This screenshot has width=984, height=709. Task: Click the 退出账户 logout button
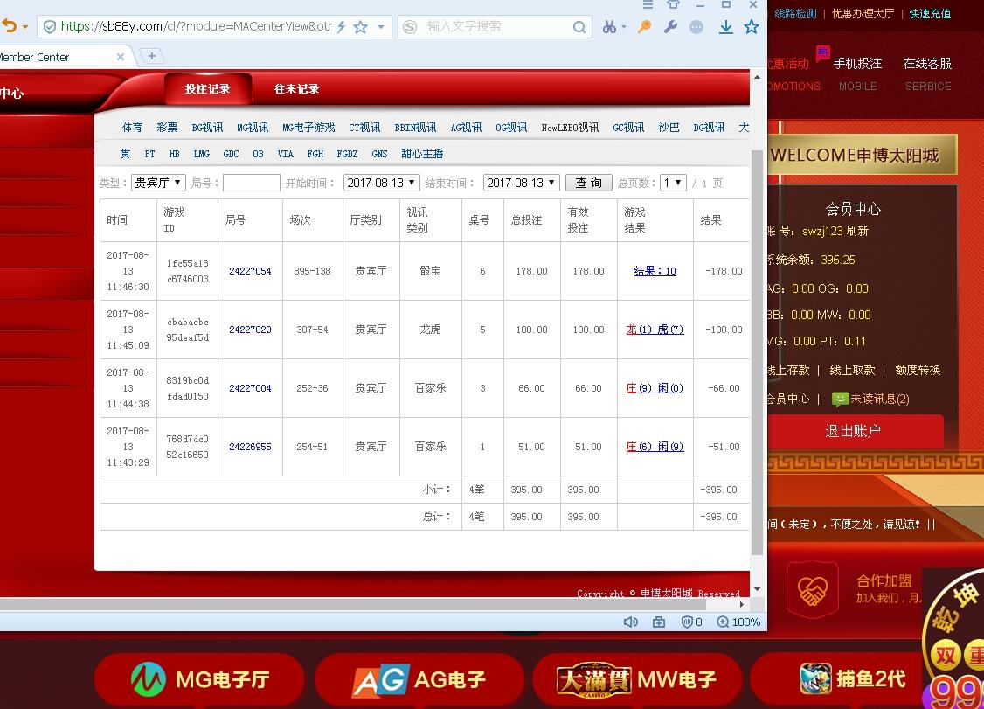point(853,431)
